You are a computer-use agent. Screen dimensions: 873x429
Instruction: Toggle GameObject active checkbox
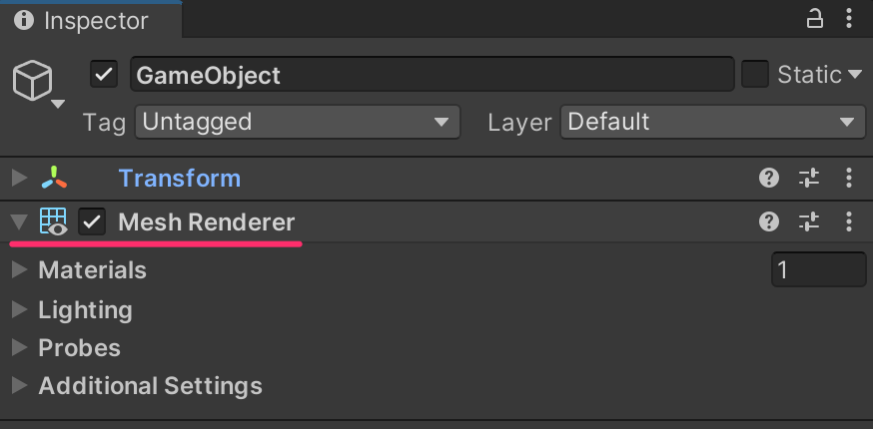click(104, 75)
